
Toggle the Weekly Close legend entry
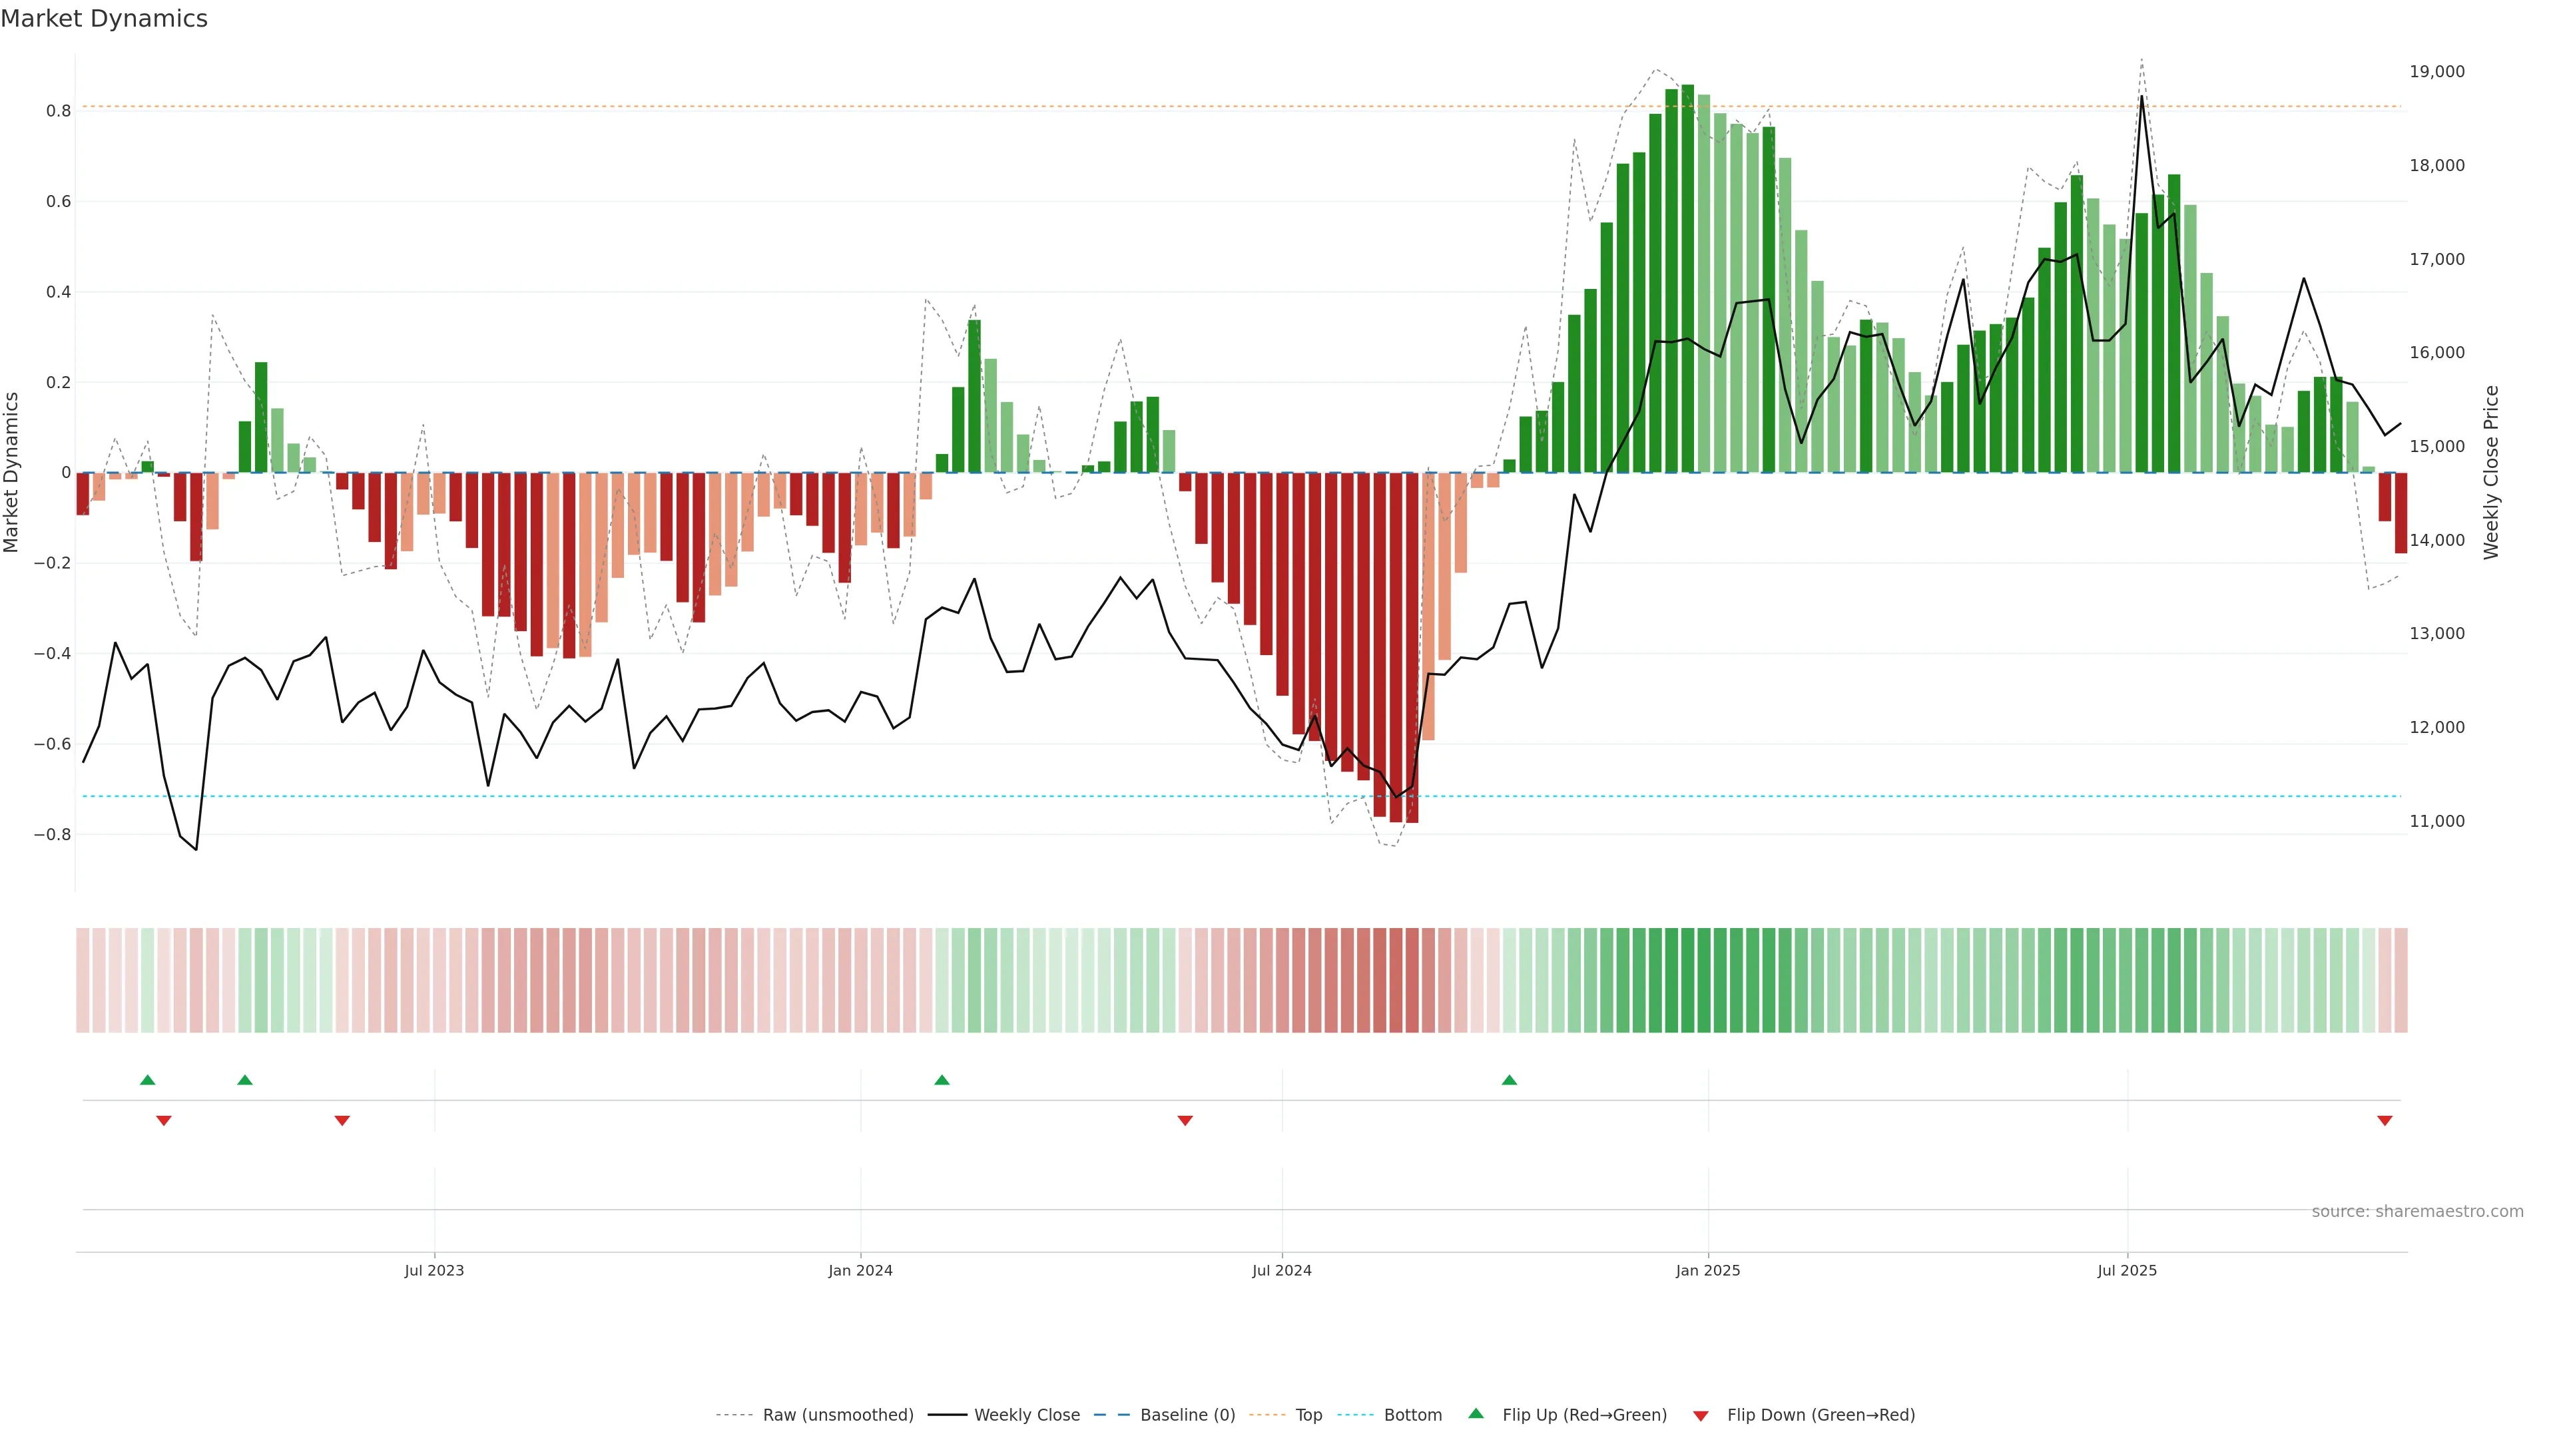[1026, 1414]
